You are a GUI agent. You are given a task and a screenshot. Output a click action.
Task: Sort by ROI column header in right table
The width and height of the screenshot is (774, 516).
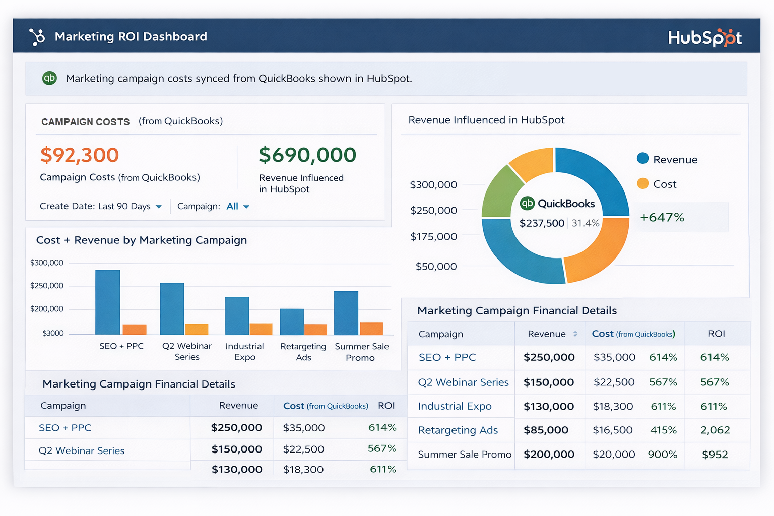pos(716,334)
